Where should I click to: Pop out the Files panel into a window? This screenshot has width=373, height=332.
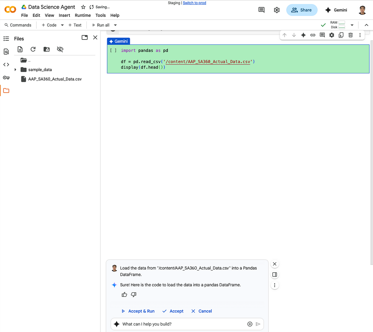click(x=85, y=37)
